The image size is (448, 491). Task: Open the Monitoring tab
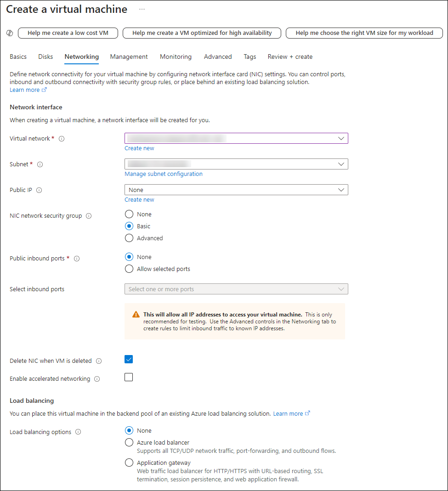(x=176, y=56)
